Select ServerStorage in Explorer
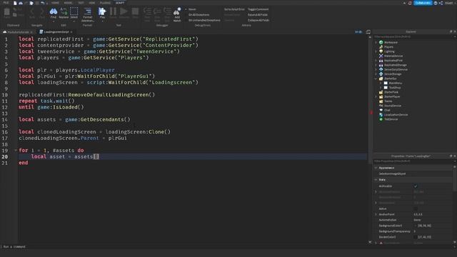This screenshot has height=257, width=457. pyautogui.click(x=393, y=74)
